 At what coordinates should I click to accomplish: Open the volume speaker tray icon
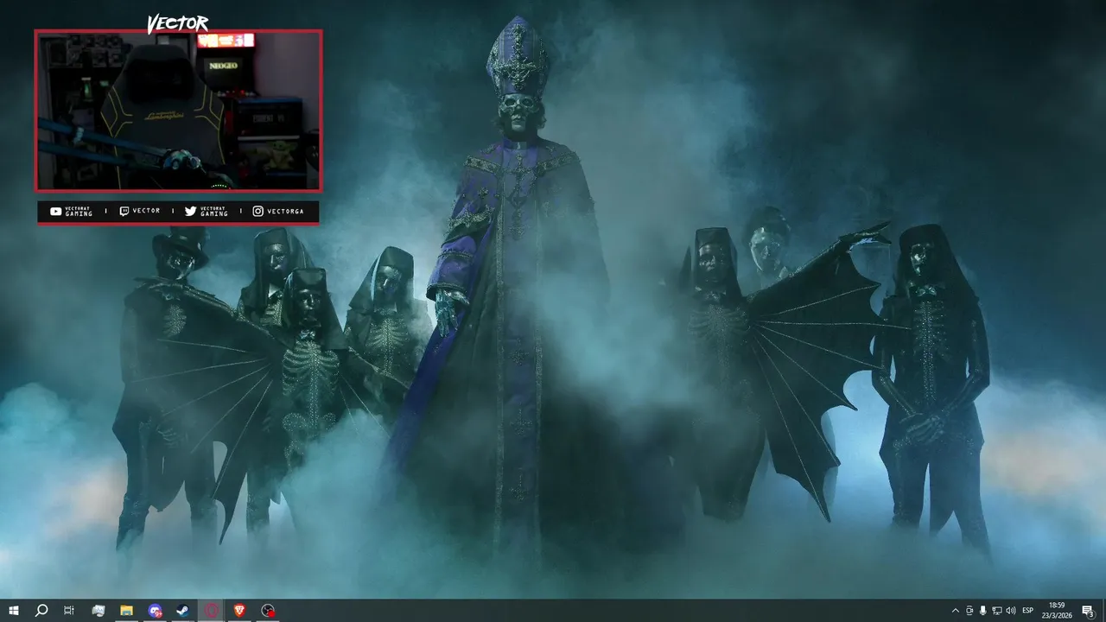pos(1011,611)
